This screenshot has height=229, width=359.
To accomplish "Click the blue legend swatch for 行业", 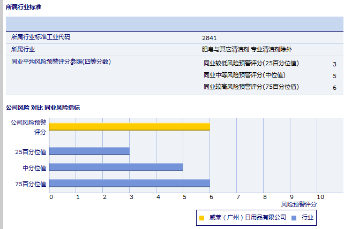I will 294,218.
